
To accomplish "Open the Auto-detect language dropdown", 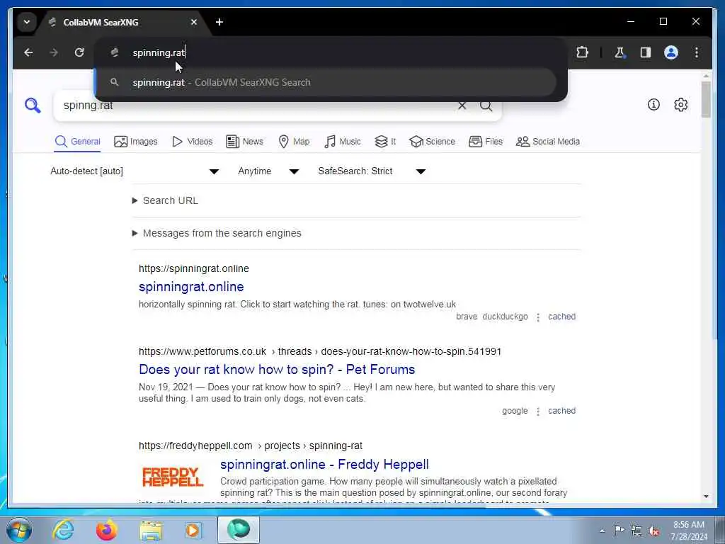I will (x=135, y=171).
